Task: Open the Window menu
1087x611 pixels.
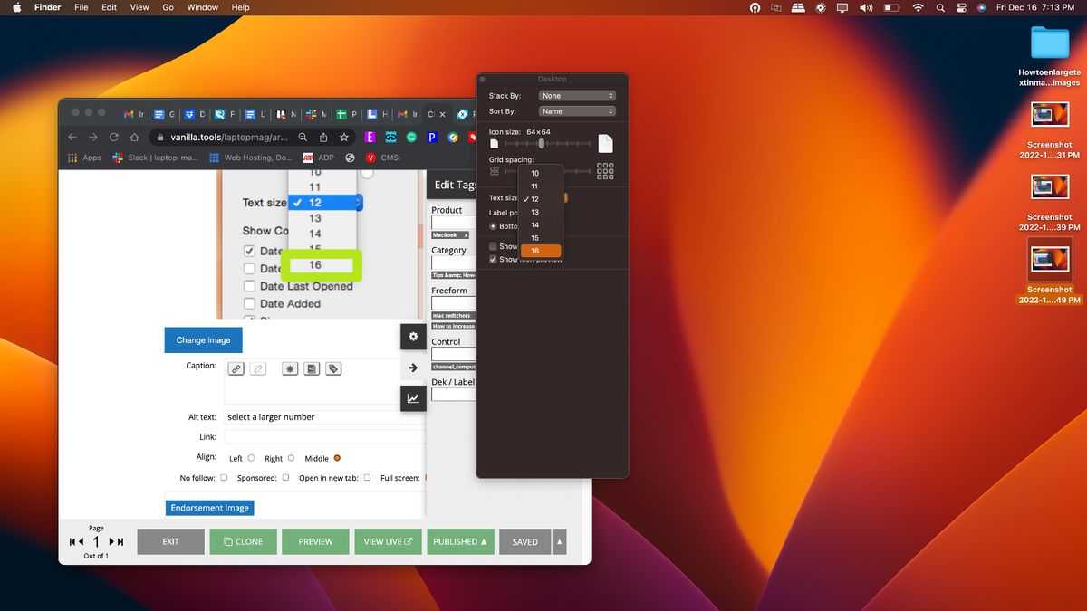Action: (x=203, y=7)
